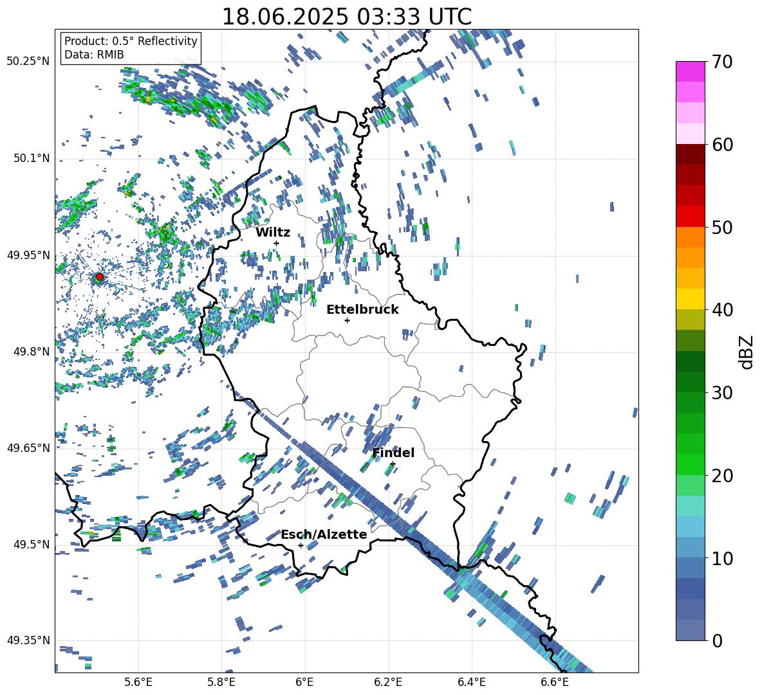Click the Ettelbruck city label
The image size is (762, 695).
pyautogui.click(x=362, y=309)
